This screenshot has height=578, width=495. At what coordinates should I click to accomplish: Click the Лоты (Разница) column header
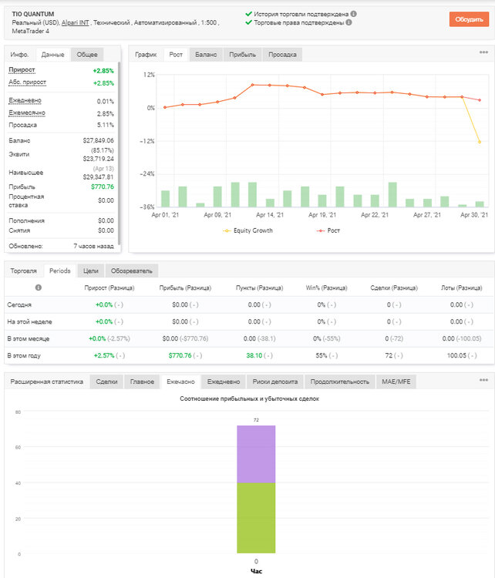coord(461,288)
